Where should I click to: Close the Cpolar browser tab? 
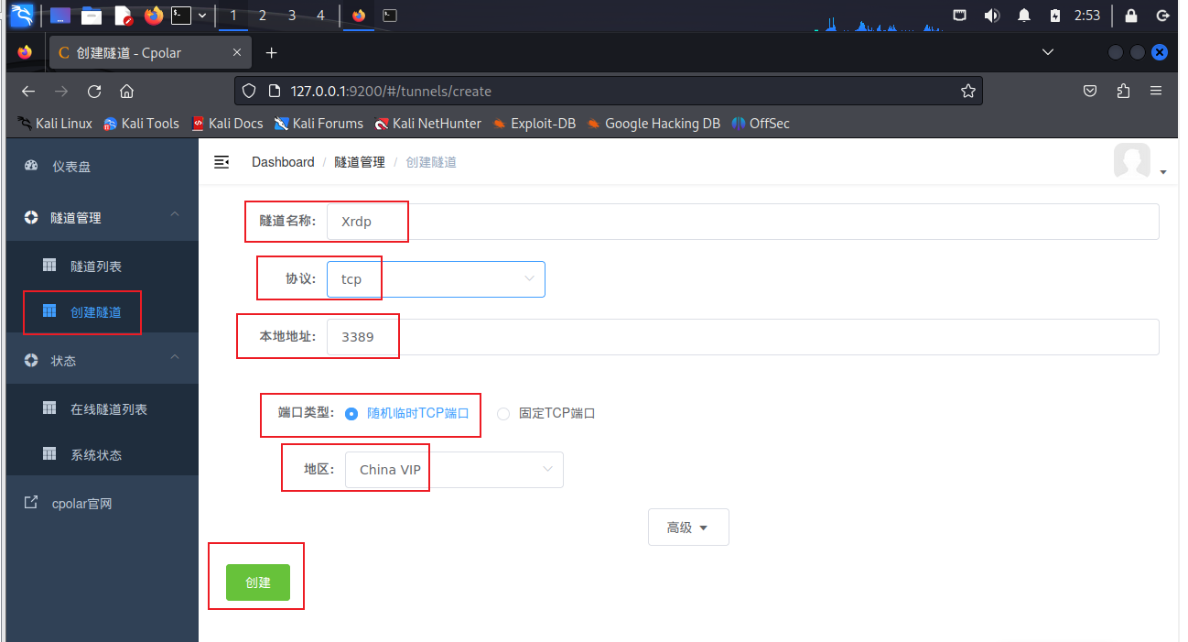pyautogui.click(x=237, y=53)
